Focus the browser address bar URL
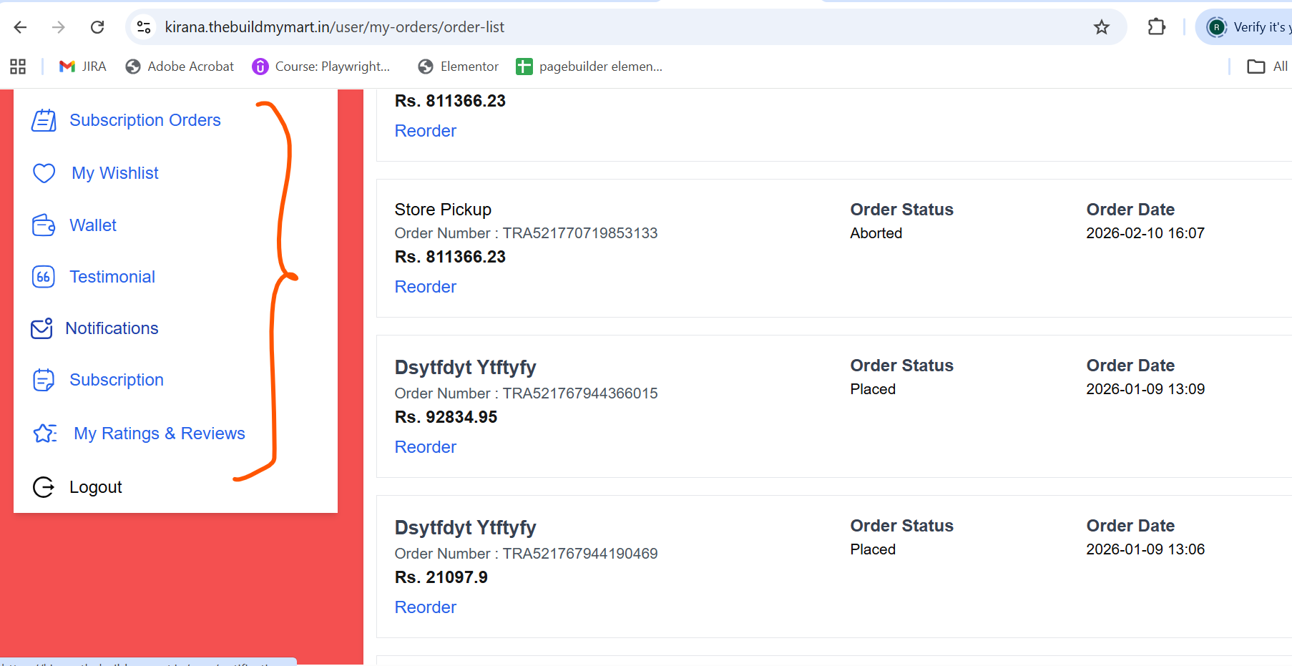Viewport: 1292px width, 666px height. (334, 27)
